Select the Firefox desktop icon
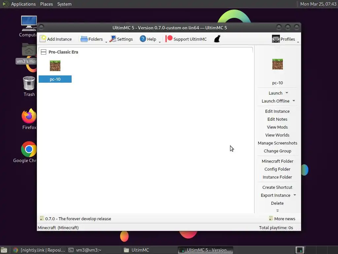The height and width of the screenshot is (254, 338). point(29,119)
